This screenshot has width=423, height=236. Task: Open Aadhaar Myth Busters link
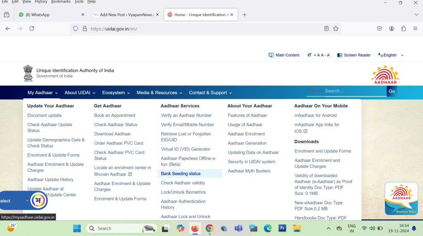pos(249,171)
